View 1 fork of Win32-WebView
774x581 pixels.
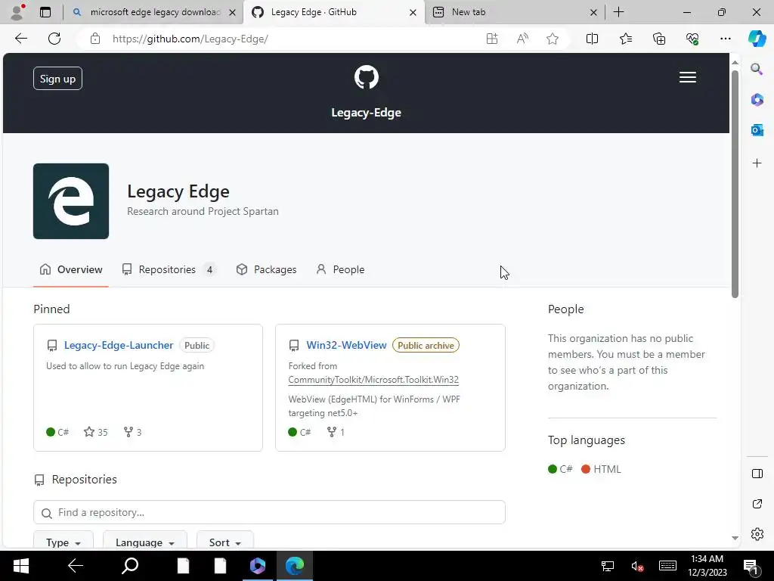click(336, 432)
